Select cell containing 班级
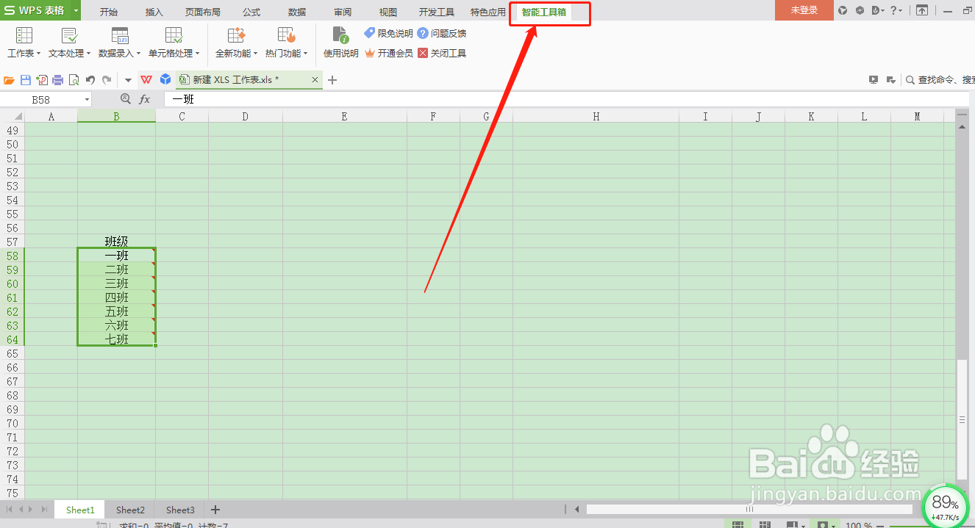 click(116, 242)
